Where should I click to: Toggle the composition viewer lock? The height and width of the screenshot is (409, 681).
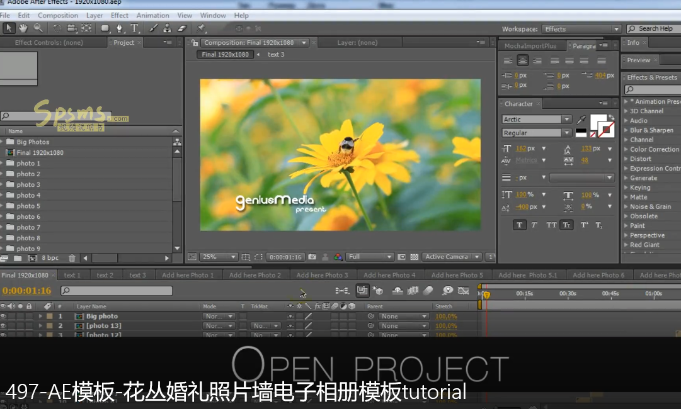[x=195, y=43]
